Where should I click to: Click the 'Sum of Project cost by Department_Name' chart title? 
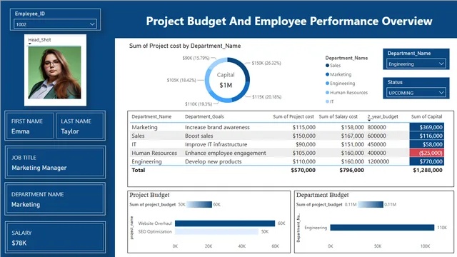[x=185, y=46]
